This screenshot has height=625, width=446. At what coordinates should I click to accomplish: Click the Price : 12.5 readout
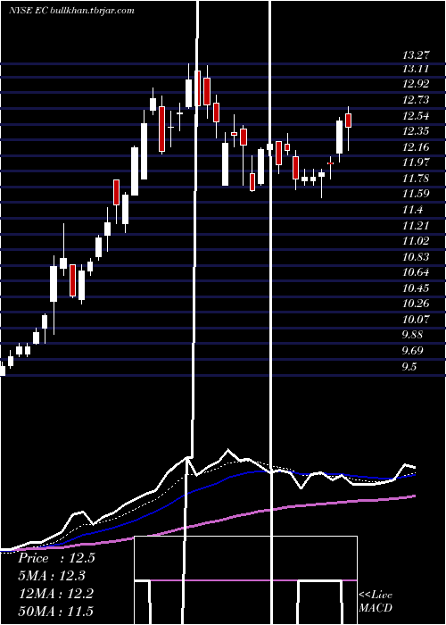tap(56, 558)
